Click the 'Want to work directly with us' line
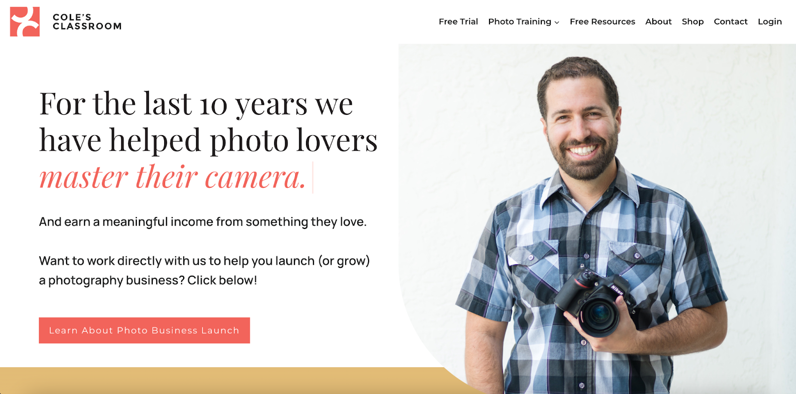 204,261
